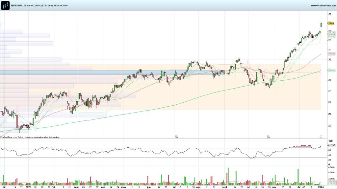Select the yellow 33,89 current price label
The image size is (337, 189).
tap(331, 23)
